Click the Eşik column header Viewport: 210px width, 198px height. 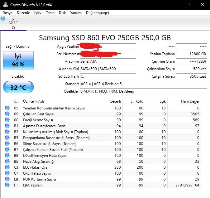156,101
